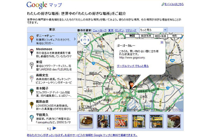This screenshot has width=213, height=140.
Task: Select the マドリード city link
Action: pyautogui.click(x=131, y=30)
